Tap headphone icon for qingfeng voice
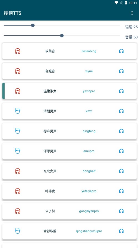The width and height of the screenshot is (139, 248). (x=121, y=131)
